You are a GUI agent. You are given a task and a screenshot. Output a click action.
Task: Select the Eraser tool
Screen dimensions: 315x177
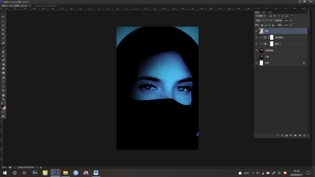coord(3,60)
